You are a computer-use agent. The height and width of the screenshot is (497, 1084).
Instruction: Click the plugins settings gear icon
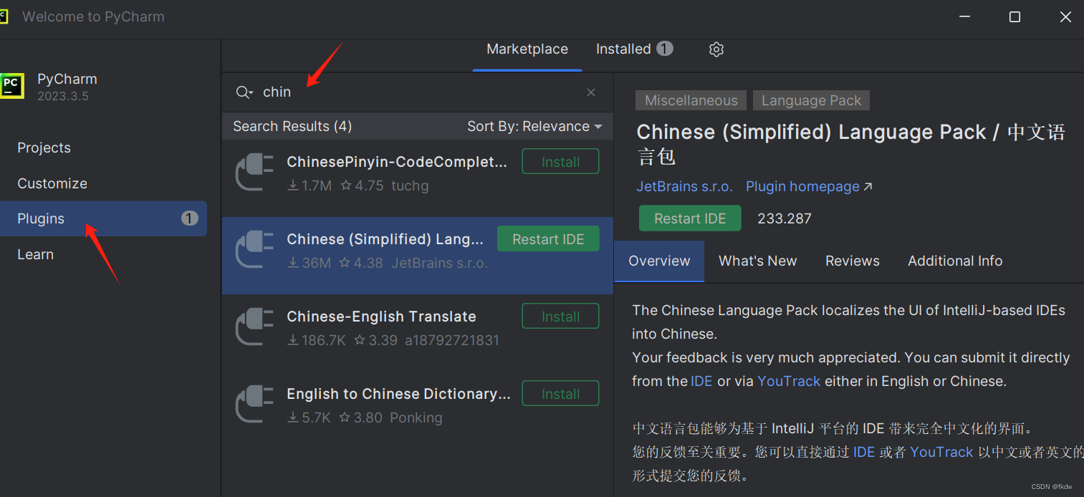(x=716, y=49)
